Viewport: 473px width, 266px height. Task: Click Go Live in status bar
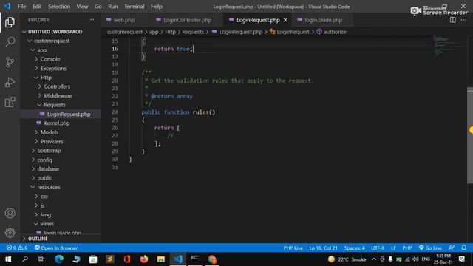[x=430, y=248]
